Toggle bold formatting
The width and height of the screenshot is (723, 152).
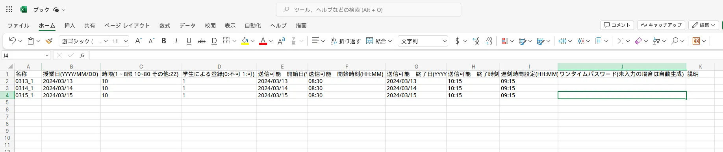pyautogui.click(x=164, y=41)
